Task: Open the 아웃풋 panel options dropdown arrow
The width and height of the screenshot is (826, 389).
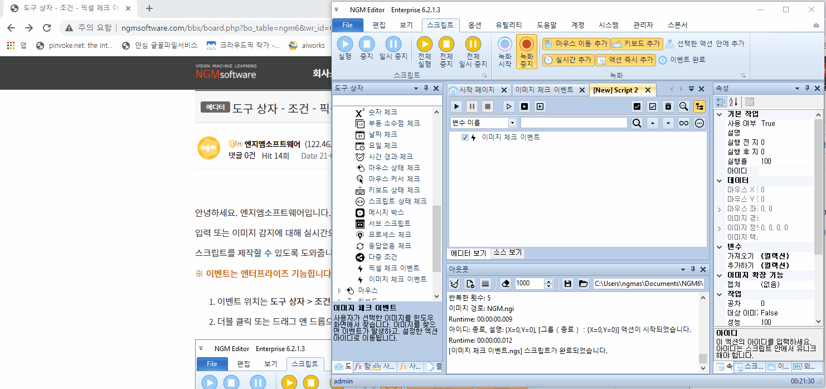Action: (x=684, y=269)
